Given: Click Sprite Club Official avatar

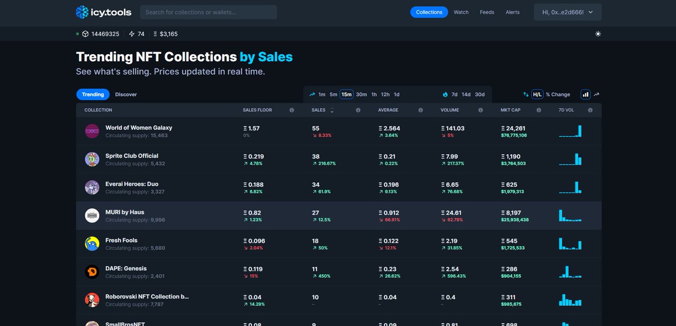Looking at the screenshot, I should pyautogui.click(x=92, y=160).
